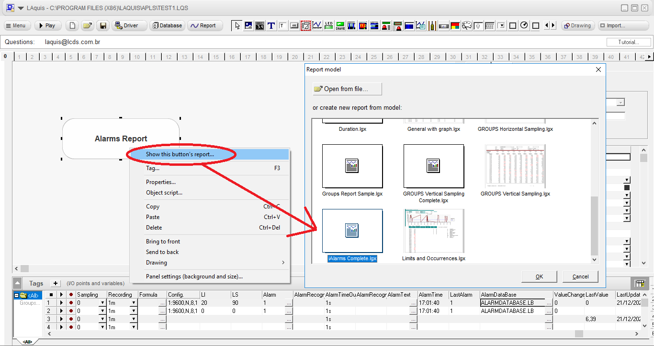Toggle the record dot on tag row 1
The image size is (654, 346).
[x=71, y=302]
